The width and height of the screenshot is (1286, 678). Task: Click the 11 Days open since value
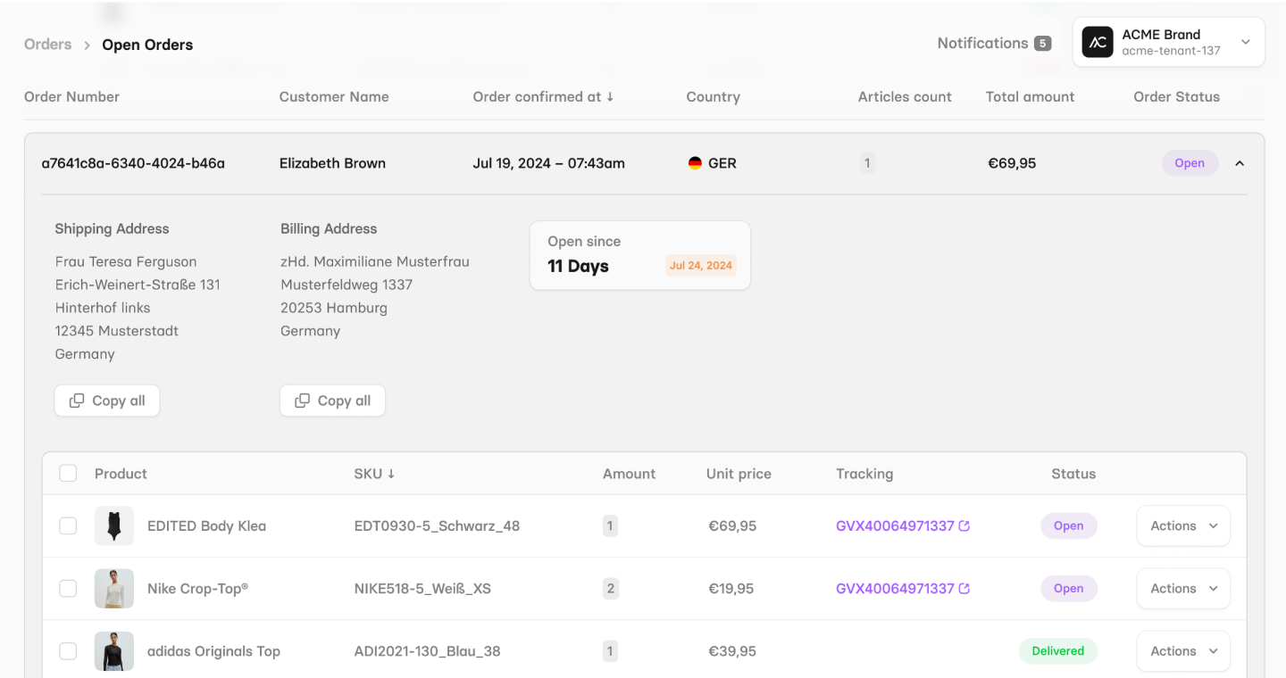(578, 266)
